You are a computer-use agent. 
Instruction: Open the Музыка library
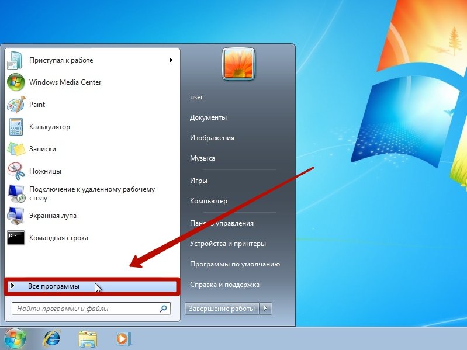(203, 158)
